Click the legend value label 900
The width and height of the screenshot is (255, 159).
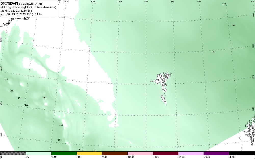[x=104, y=157]
